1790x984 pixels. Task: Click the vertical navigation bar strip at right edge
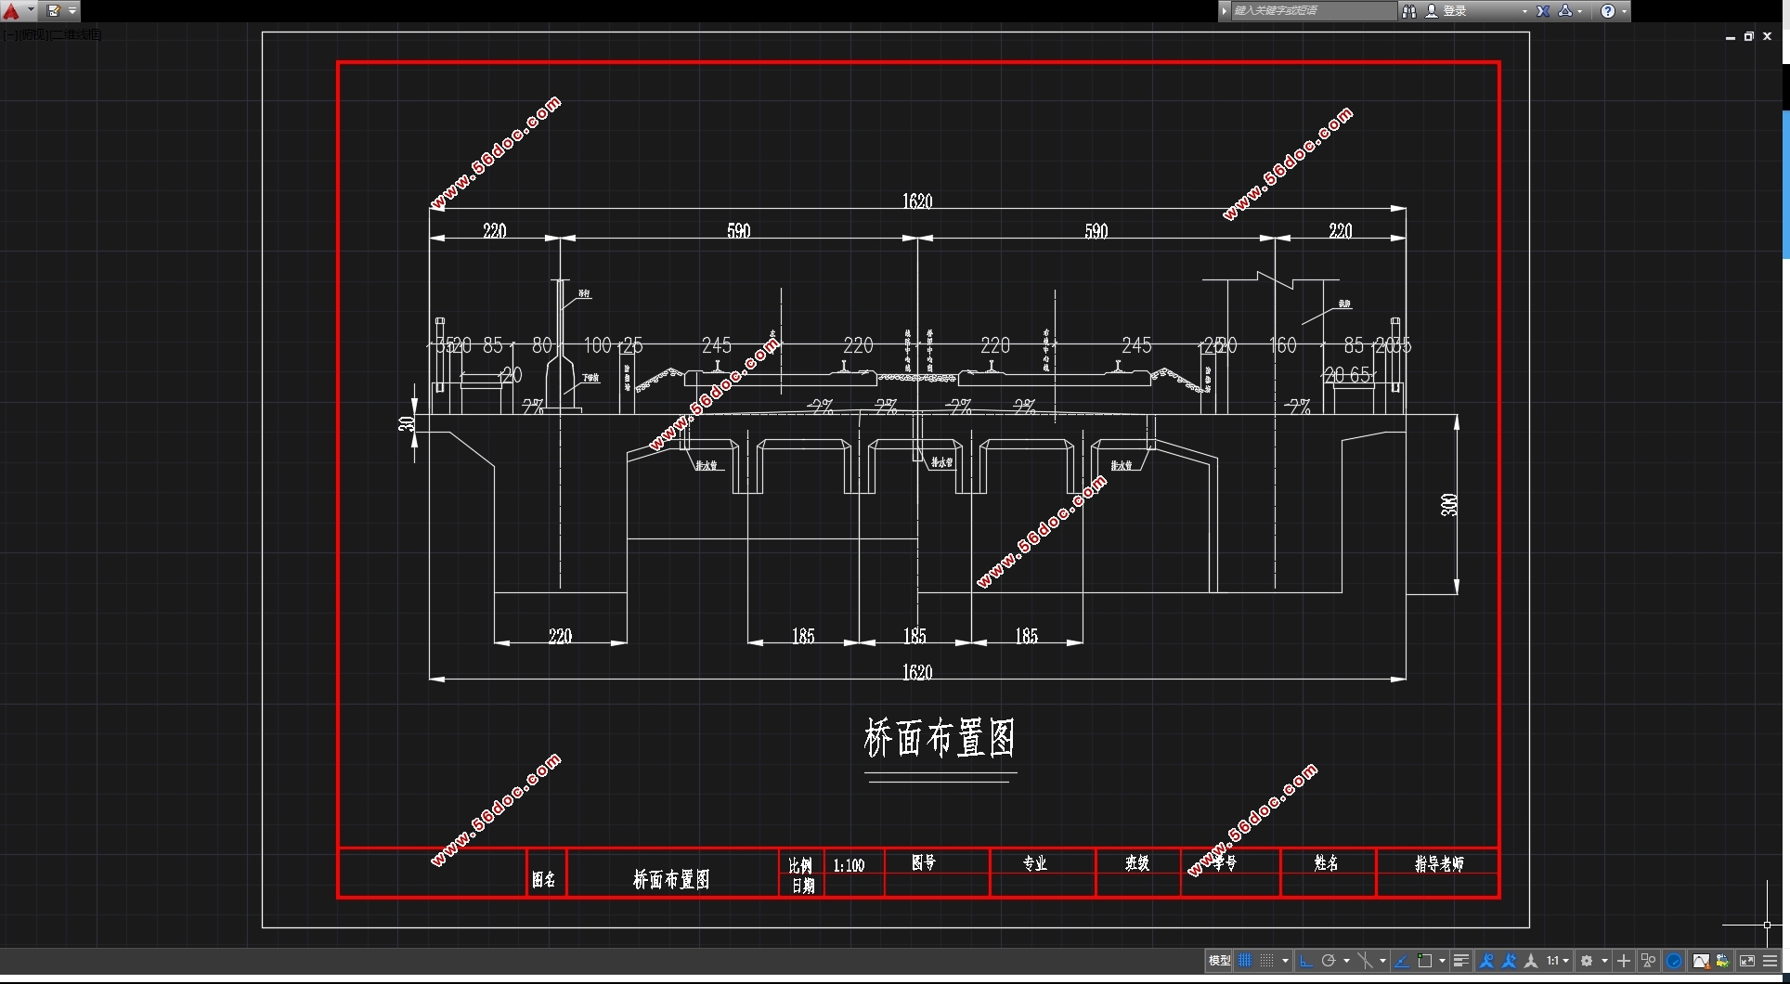click(x=1786, y=185)
